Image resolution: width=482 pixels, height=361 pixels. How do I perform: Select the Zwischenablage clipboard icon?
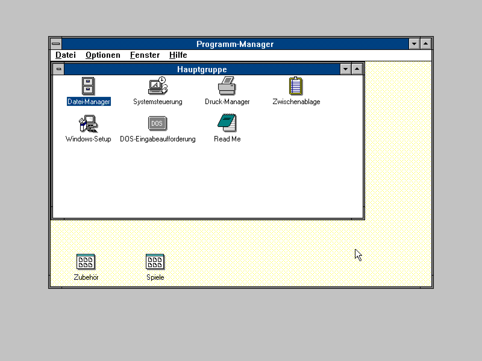pos(296,86)
